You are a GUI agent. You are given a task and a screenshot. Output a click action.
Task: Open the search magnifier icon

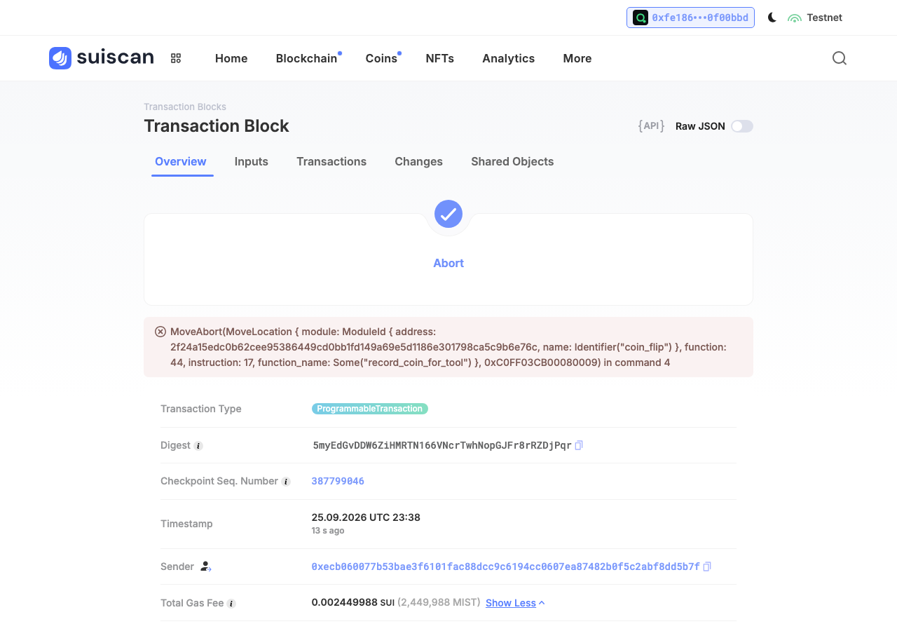[x=840, y=58]
